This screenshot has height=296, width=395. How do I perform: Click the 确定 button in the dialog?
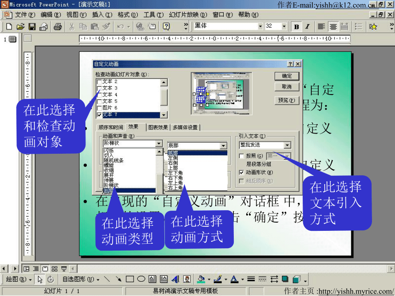[287, 76]
